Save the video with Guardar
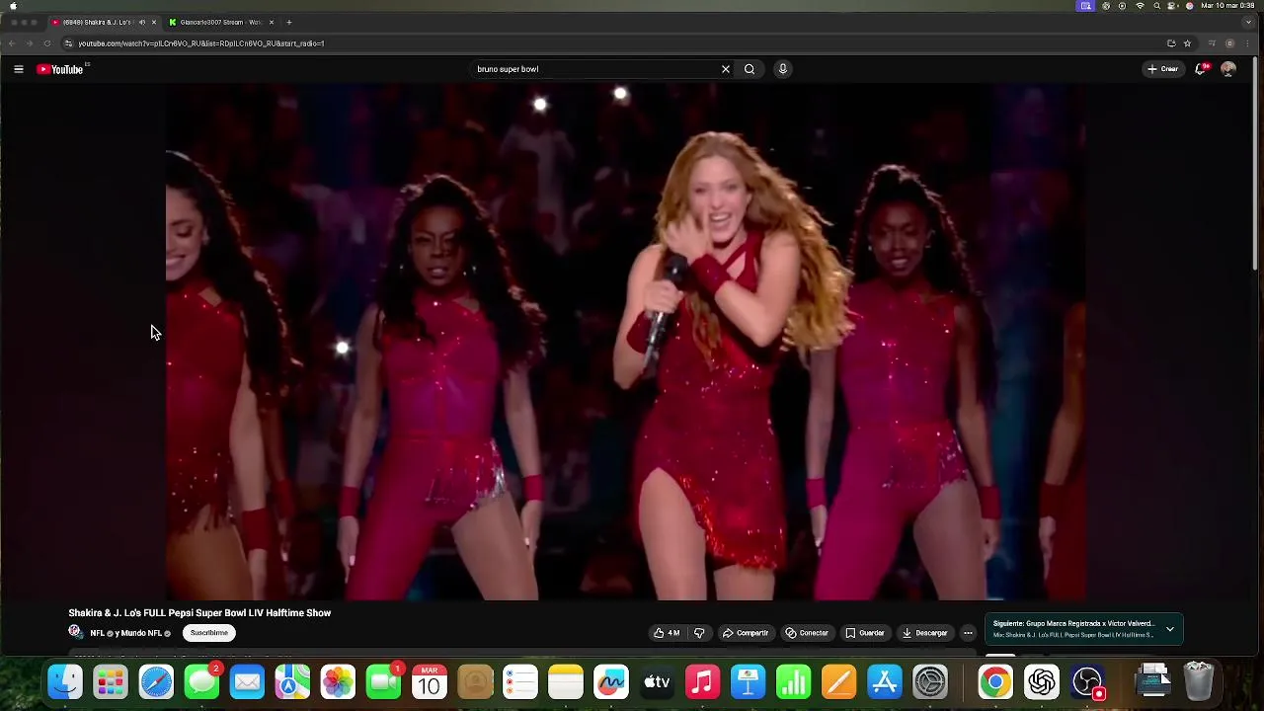This screenshot has width=1264, height=711. (x=865, y=633)
